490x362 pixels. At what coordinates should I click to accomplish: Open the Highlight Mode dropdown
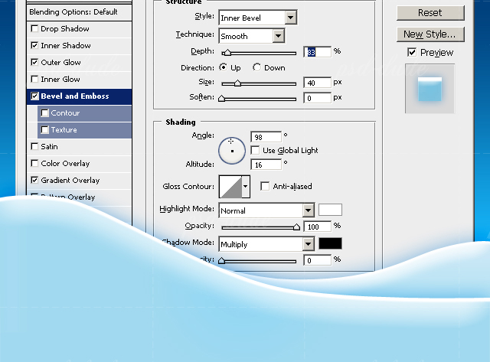[266, 210]
